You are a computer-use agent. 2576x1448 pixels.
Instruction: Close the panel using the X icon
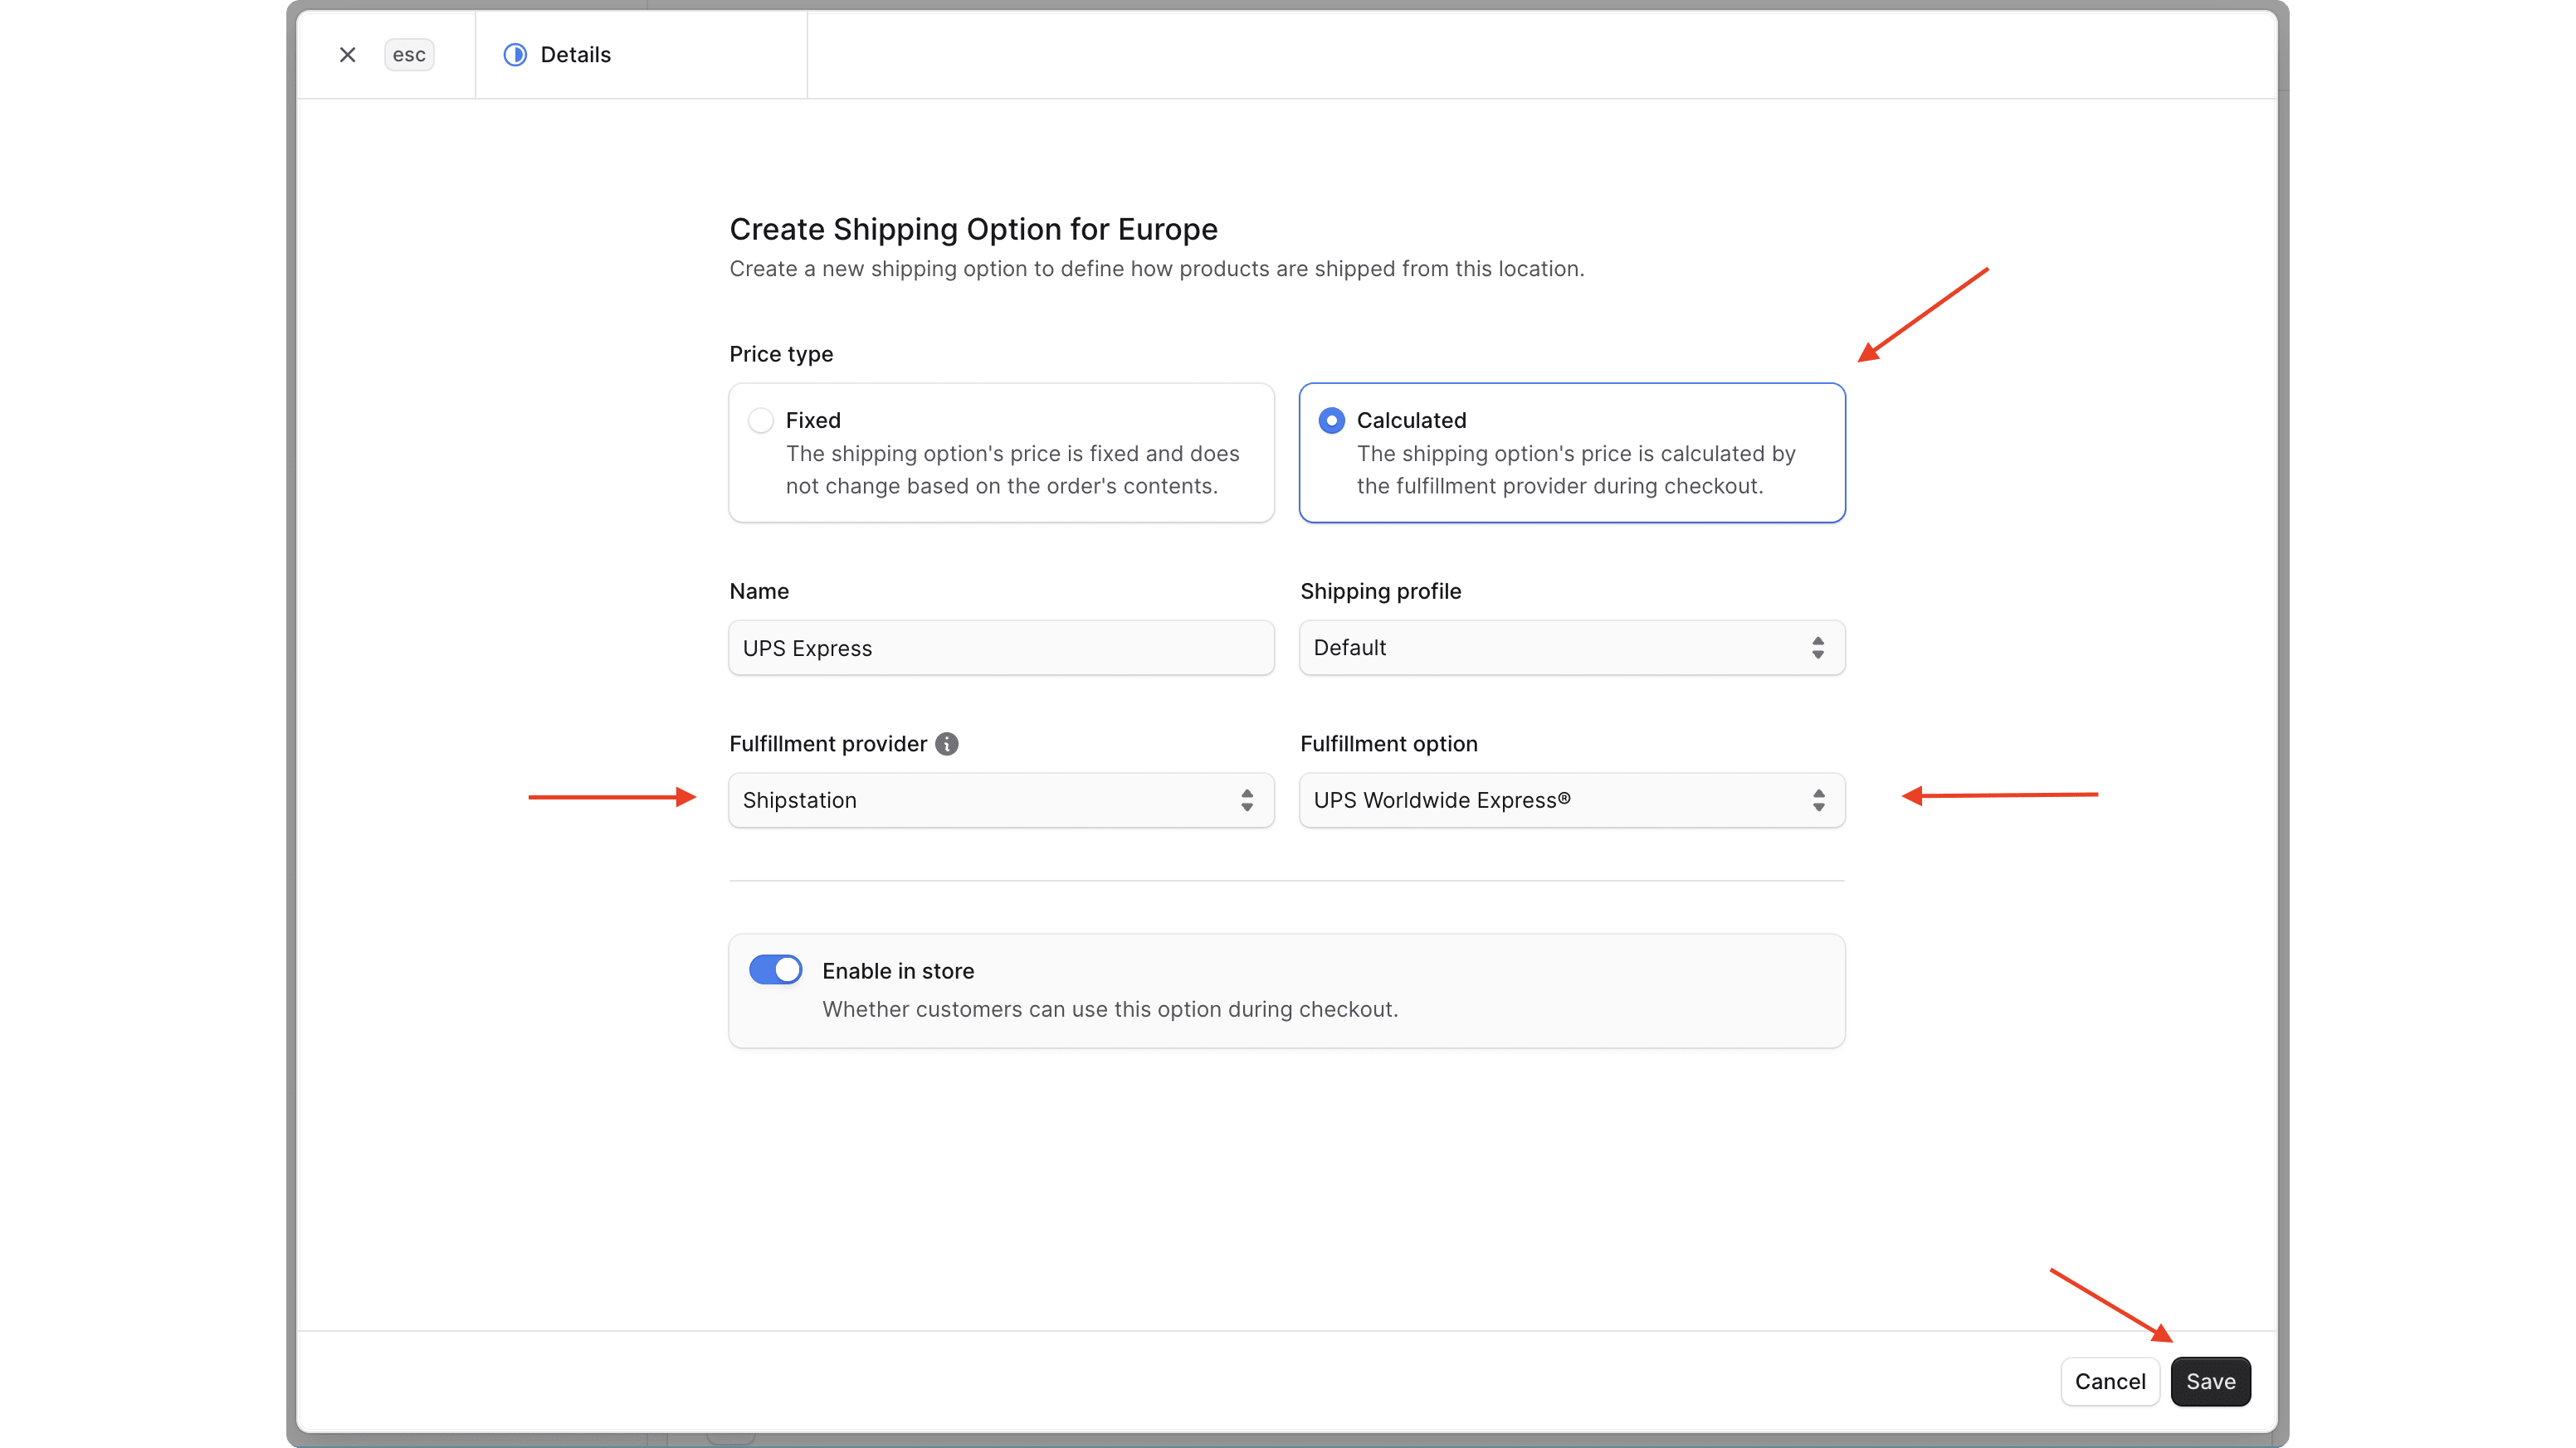(x=347, y=55)
